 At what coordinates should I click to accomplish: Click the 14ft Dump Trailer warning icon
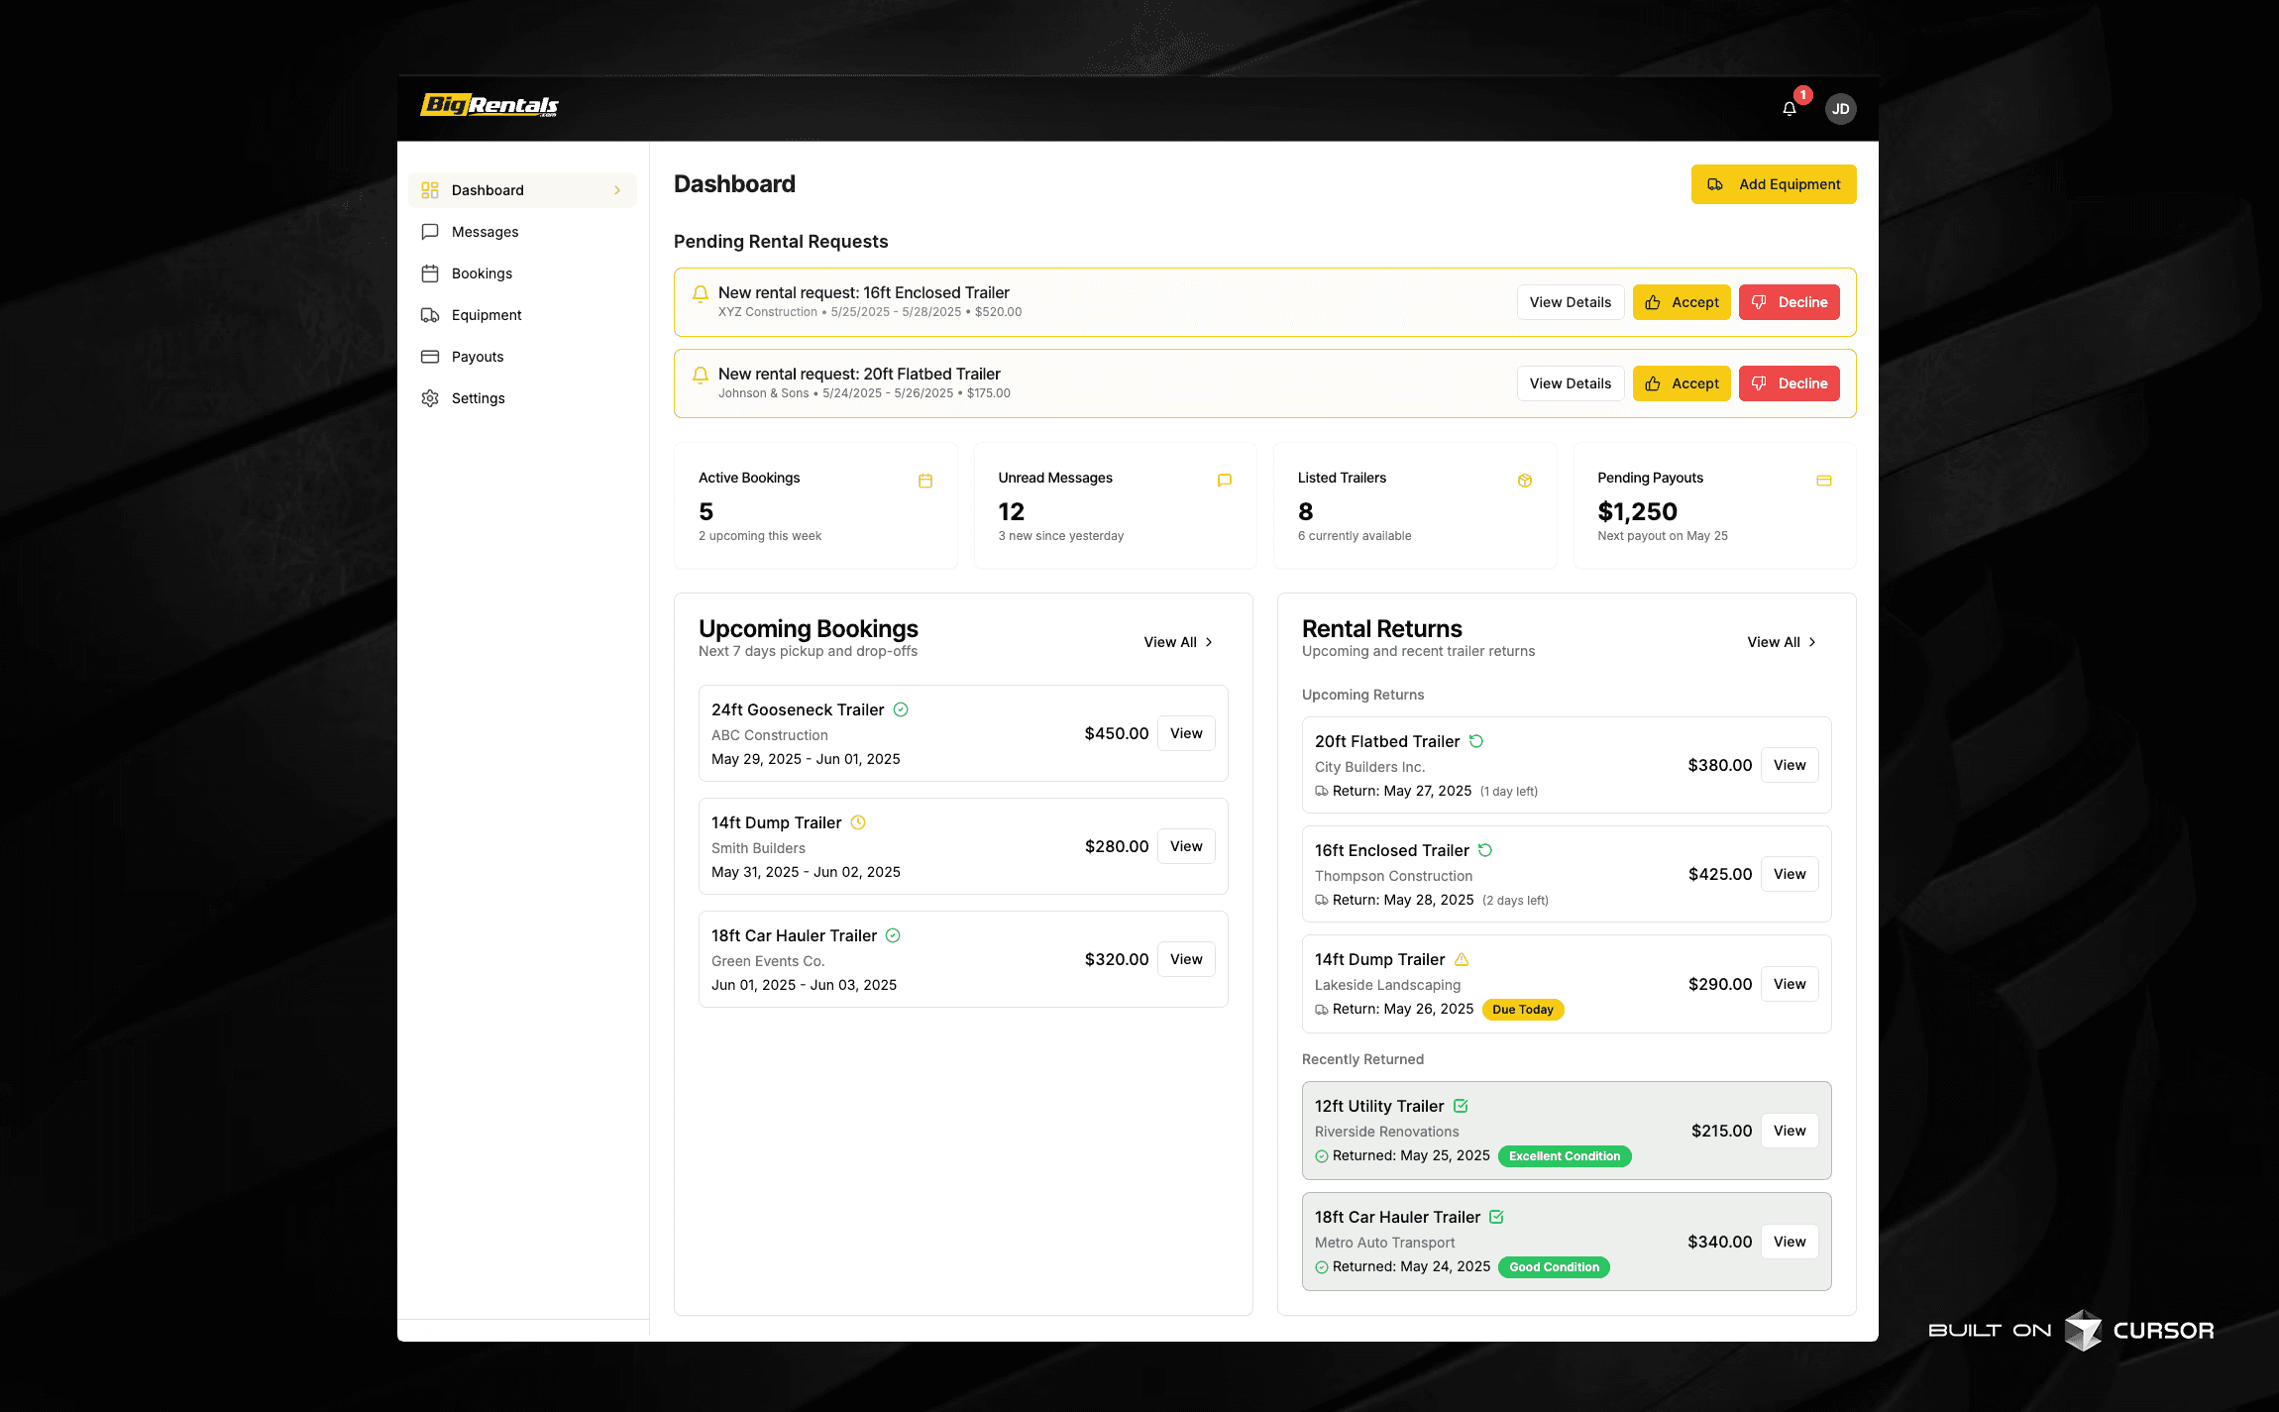click(x=1461, y=959)
